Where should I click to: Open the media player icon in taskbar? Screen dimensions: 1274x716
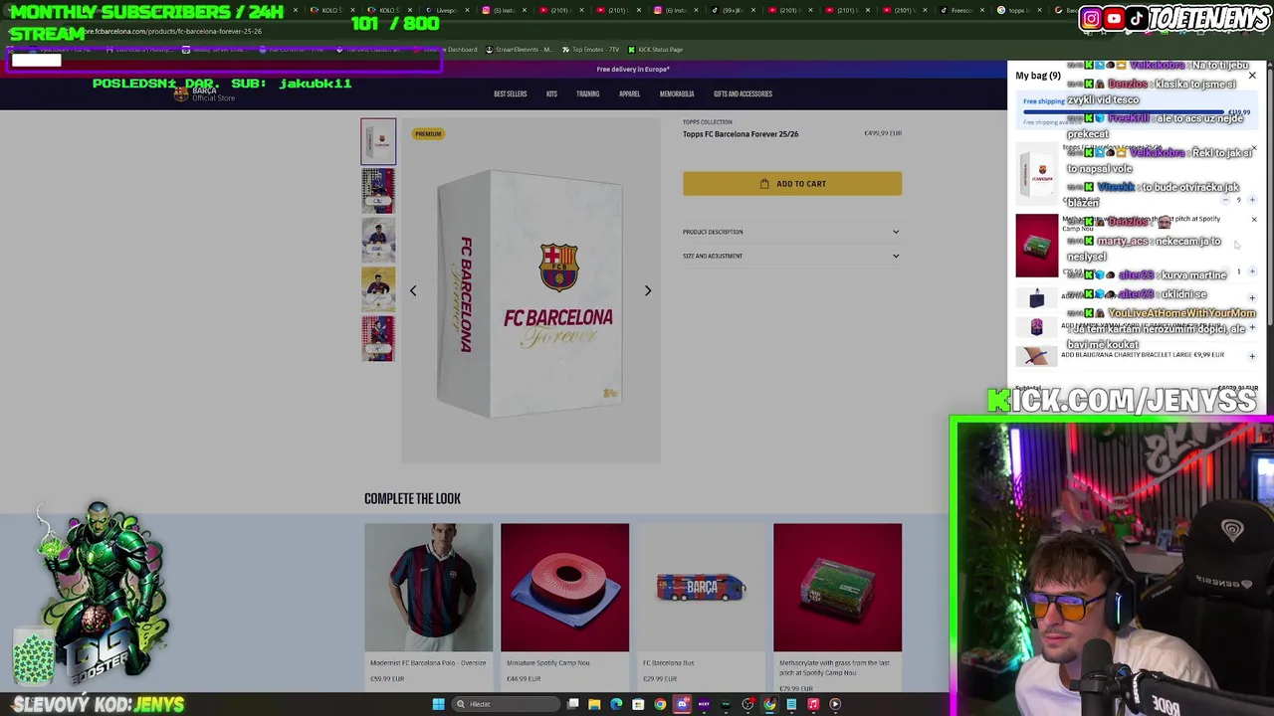[835, 704]
